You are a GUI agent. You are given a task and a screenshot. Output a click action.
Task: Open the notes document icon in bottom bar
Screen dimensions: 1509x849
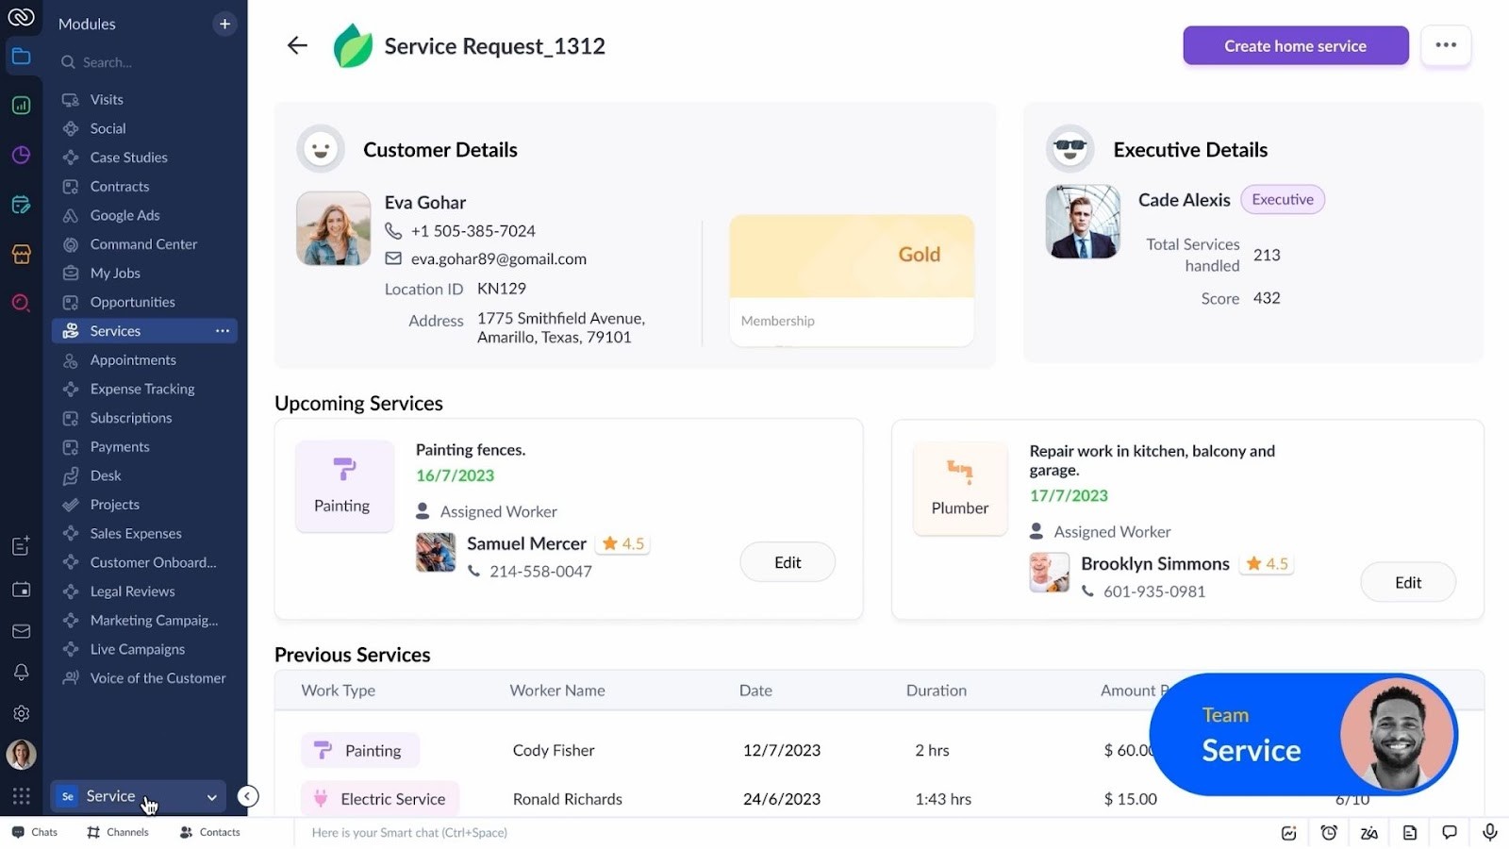pyautogui.click(x=1409, y=832)
